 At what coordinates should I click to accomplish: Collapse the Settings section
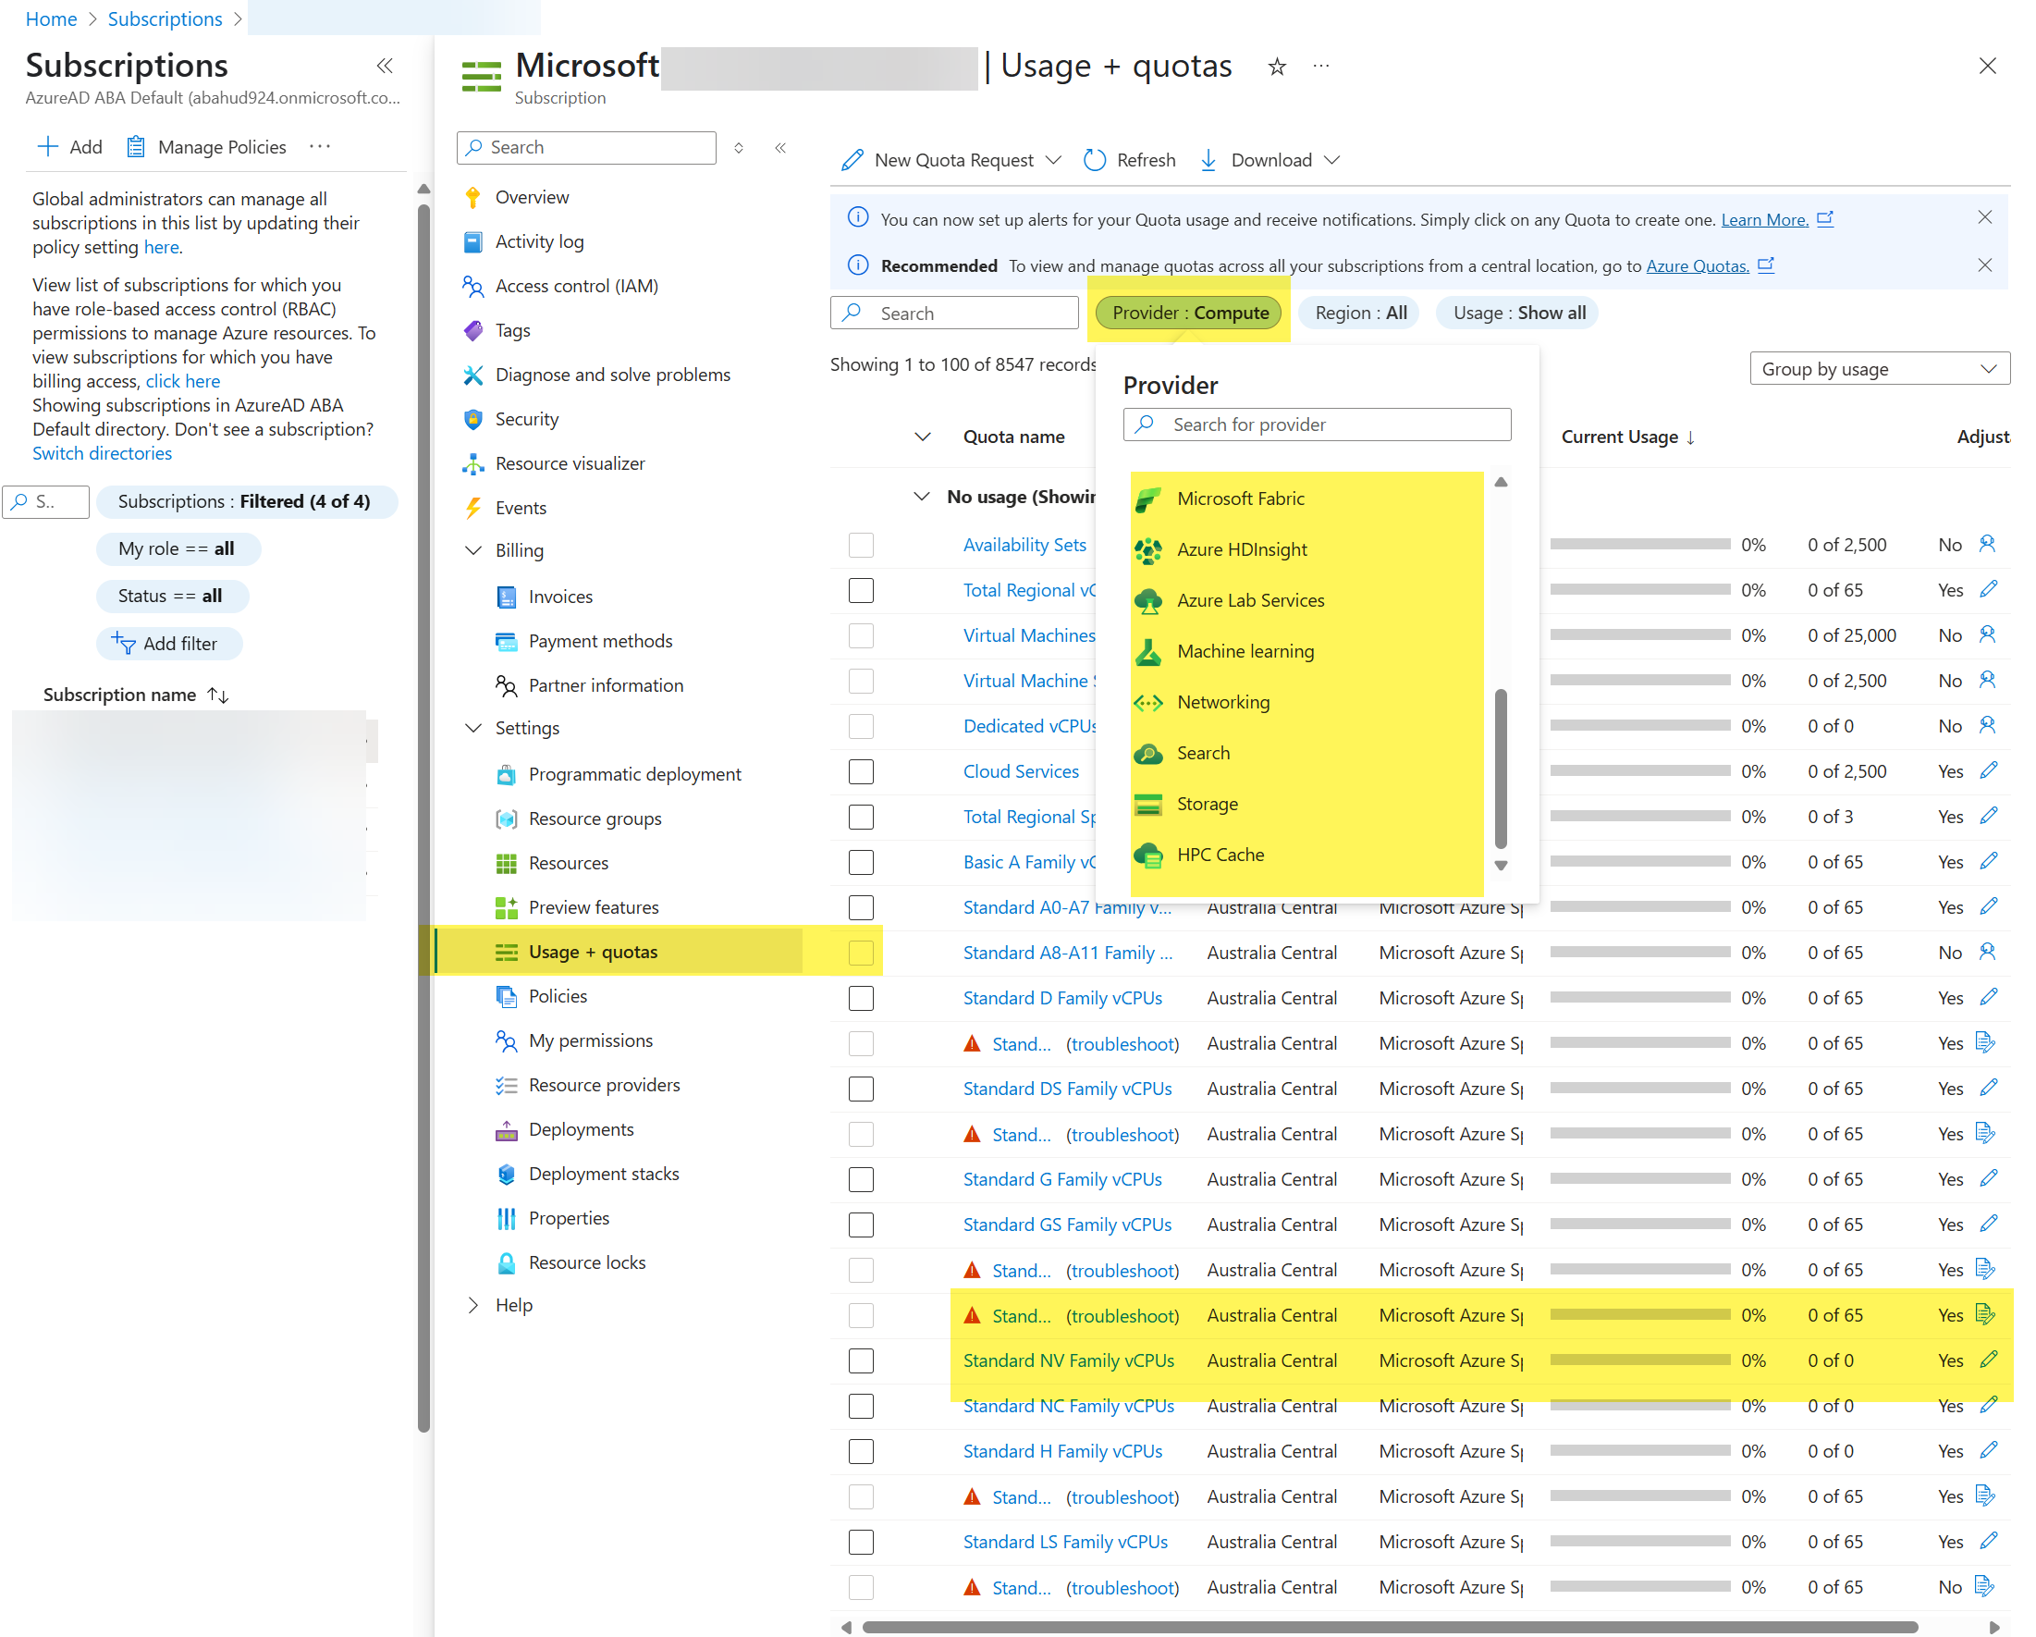click(474, 728)
